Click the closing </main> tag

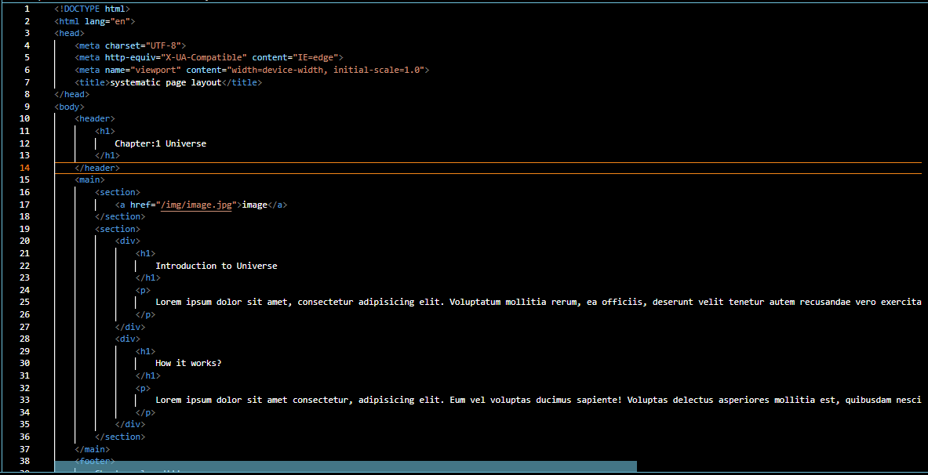(92, 449)
